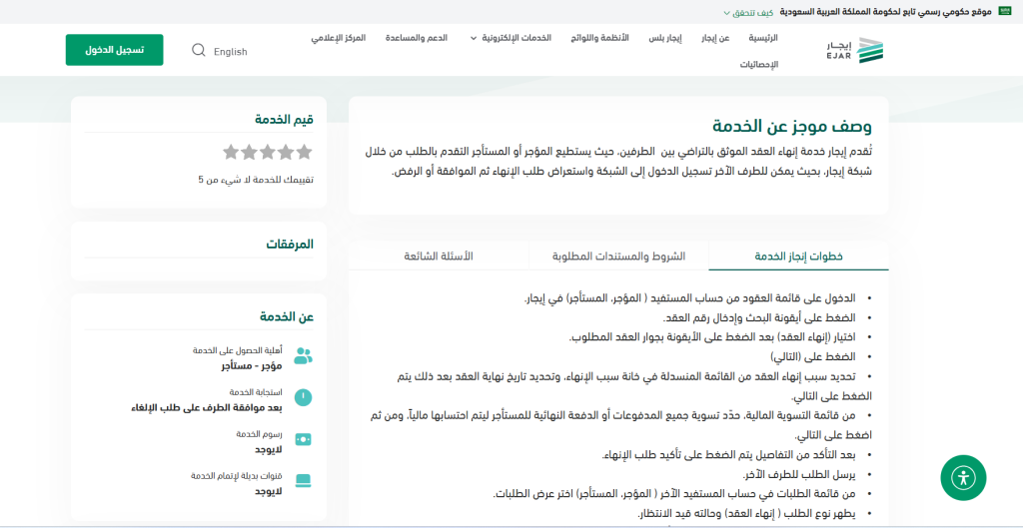Rate the service four stars
Screen dimensions: 1023x528
[x=249, y=153]
